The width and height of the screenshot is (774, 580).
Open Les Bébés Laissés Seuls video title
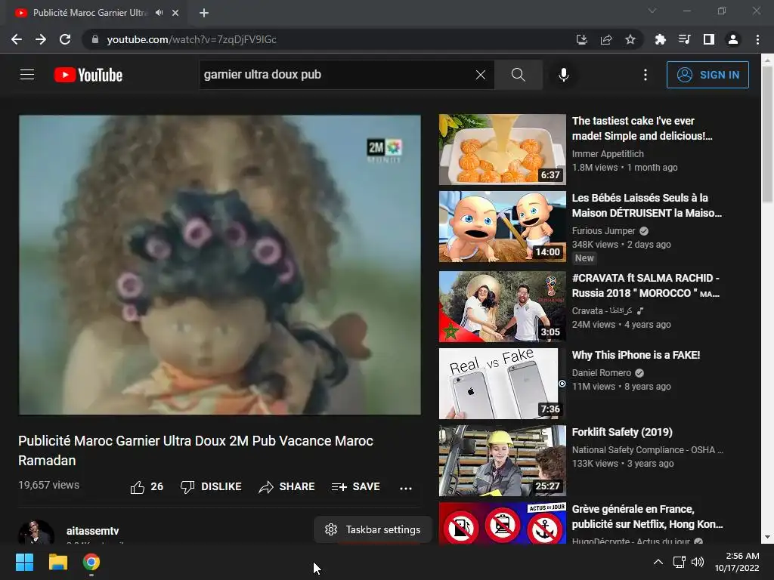click(x=647, y=205)
